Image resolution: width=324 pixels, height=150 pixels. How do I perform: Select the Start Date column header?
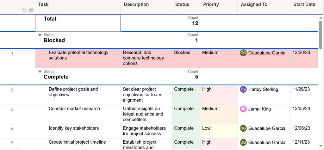(304, 5)
